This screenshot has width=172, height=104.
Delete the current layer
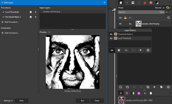(x=168, y=87)
